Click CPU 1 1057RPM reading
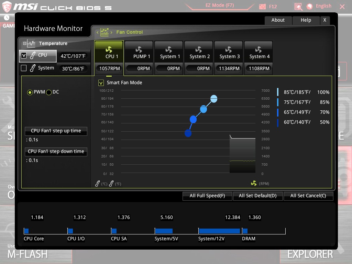The image size is (352, 264). point(110,68)
